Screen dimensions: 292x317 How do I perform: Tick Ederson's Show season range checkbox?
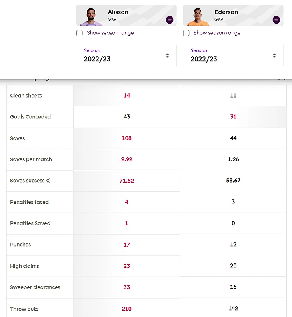tap(186, 33)
